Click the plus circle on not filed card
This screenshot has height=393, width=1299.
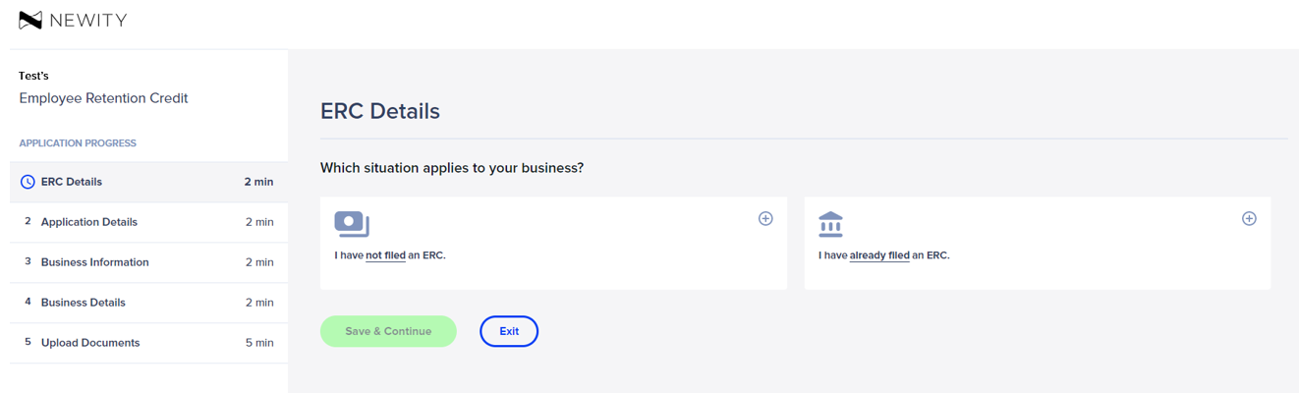765,218
